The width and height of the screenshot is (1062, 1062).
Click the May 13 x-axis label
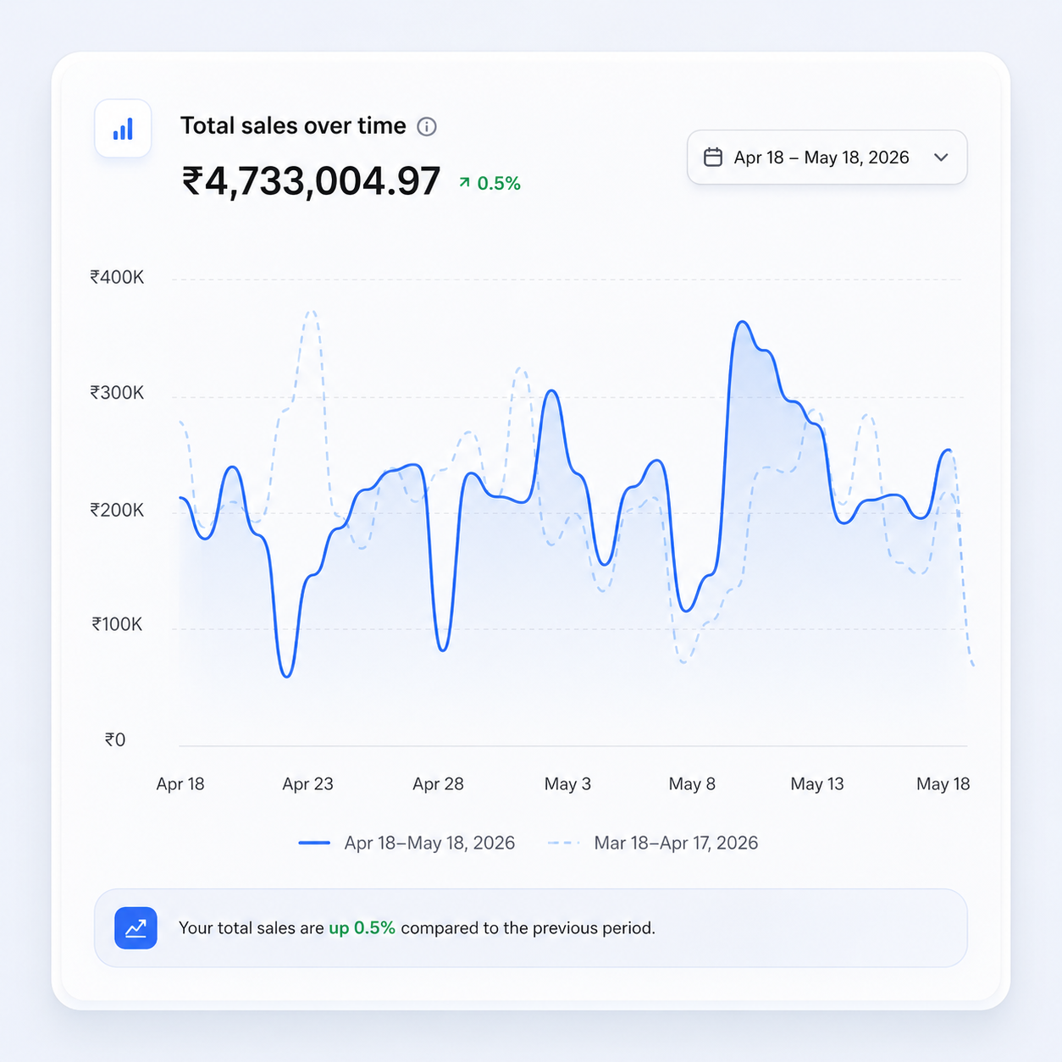coord(817,784)
